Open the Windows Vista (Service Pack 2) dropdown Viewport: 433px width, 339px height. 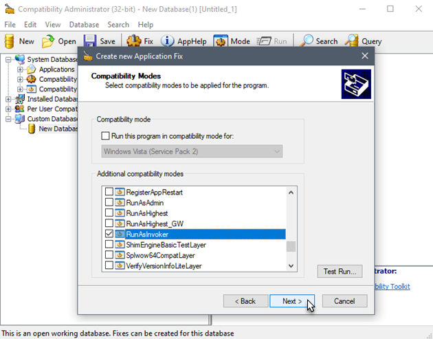tap(192, 151)
